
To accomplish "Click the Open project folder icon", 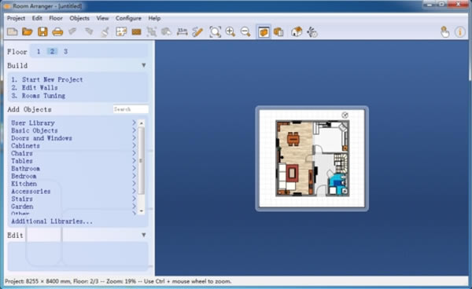I will [27, 31].
